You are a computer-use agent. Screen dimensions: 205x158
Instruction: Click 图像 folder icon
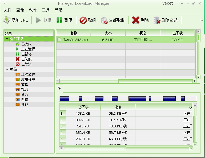tap(18, 99)
